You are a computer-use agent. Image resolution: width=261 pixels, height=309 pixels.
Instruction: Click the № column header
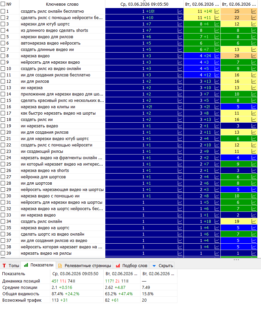(x=9, y=4)
